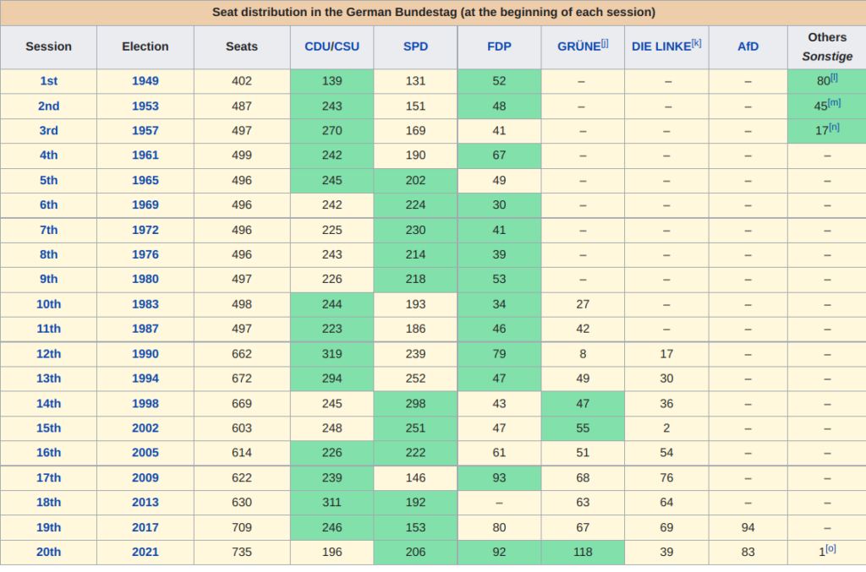
Task: Click the AfD header link
Action: 748,46
